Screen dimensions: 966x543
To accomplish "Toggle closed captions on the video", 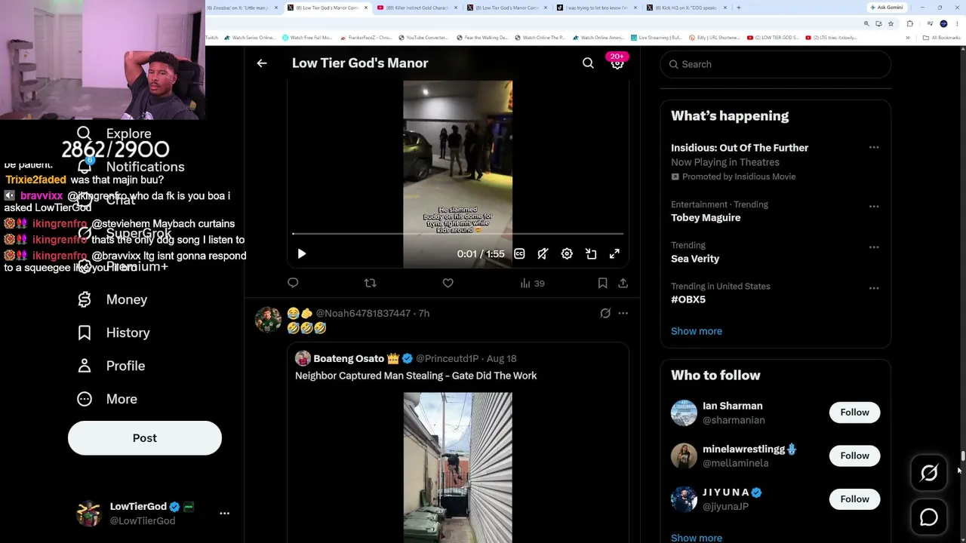I will click(519, 254).
